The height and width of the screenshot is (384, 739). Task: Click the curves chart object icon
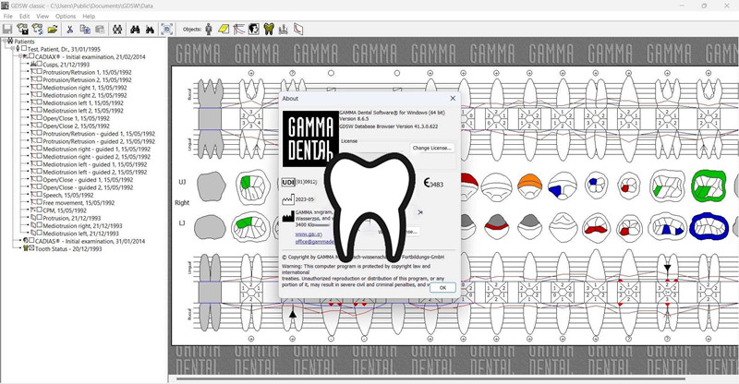[239, 30]
